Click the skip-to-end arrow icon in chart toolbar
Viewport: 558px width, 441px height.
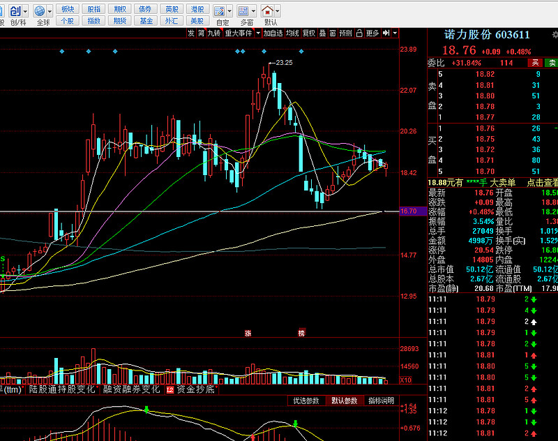tap(386, 33)
